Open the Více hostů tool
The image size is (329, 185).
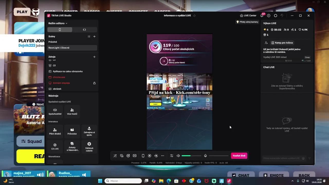(72, 112)
